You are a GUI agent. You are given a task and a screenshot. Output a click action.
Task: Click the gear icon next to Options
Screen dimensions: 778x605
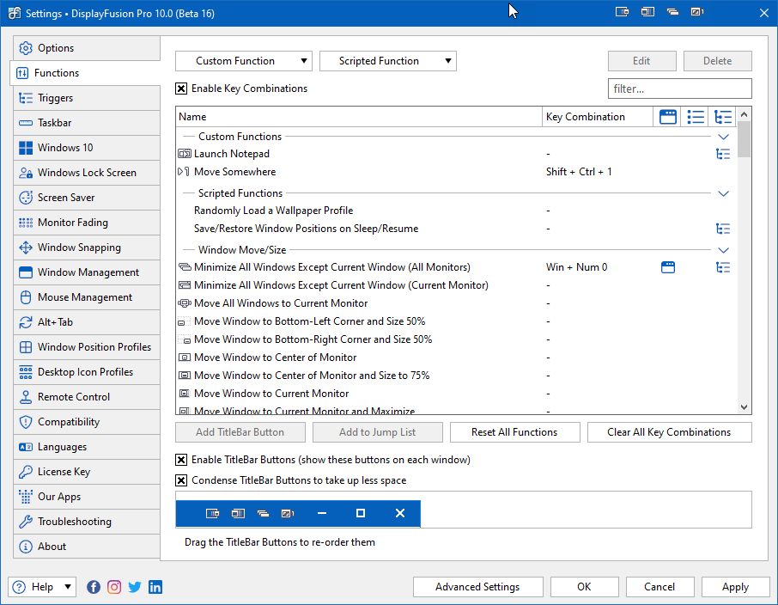(25, 48)
